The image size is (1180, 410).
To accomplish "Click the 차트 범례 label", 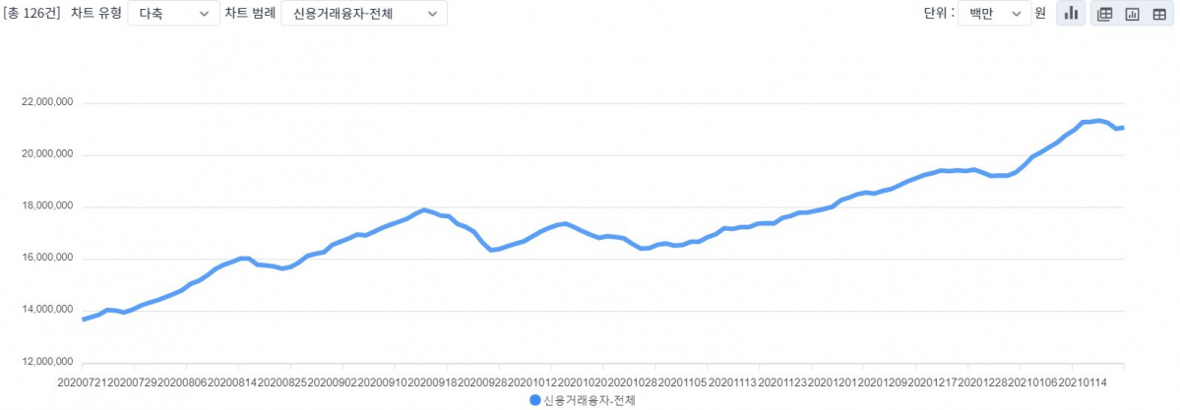I will click(x=249, y=14).
